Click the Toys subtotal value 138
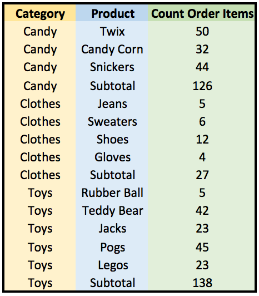The width and height of the screenshot is (259, 296). click(x=202, y=283)
